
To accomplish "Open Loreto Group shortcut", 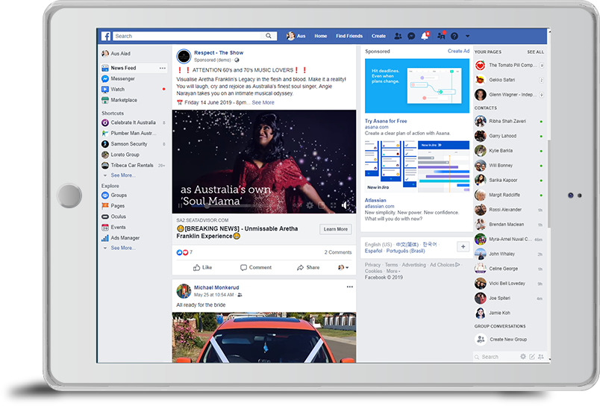I will tap(120, 155).
